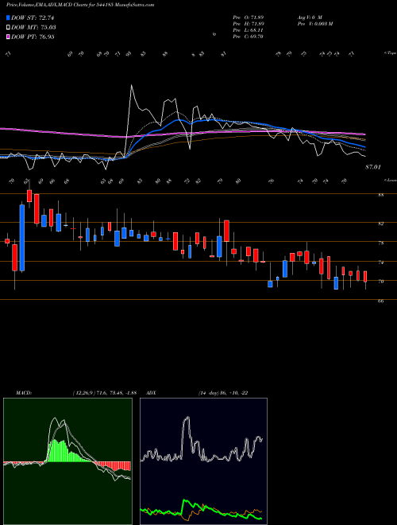Click the blue DOW ST legend swatch
This screenshot has width=397, height=525.
tap(8, 18)
